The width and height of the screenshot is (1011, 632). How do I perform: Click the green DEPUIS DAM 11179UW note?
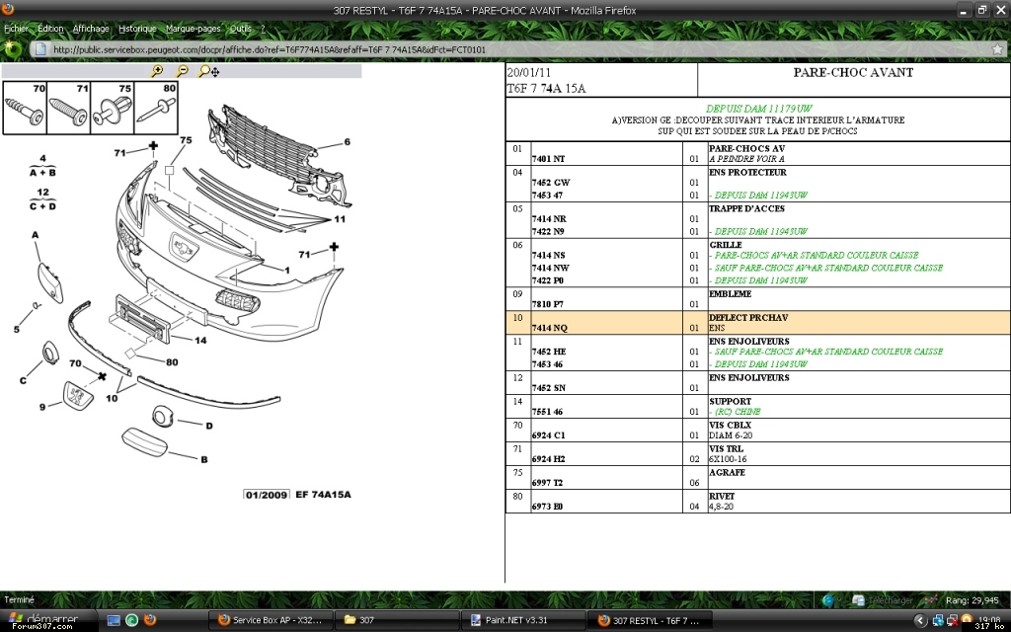(x=758, y=109)
